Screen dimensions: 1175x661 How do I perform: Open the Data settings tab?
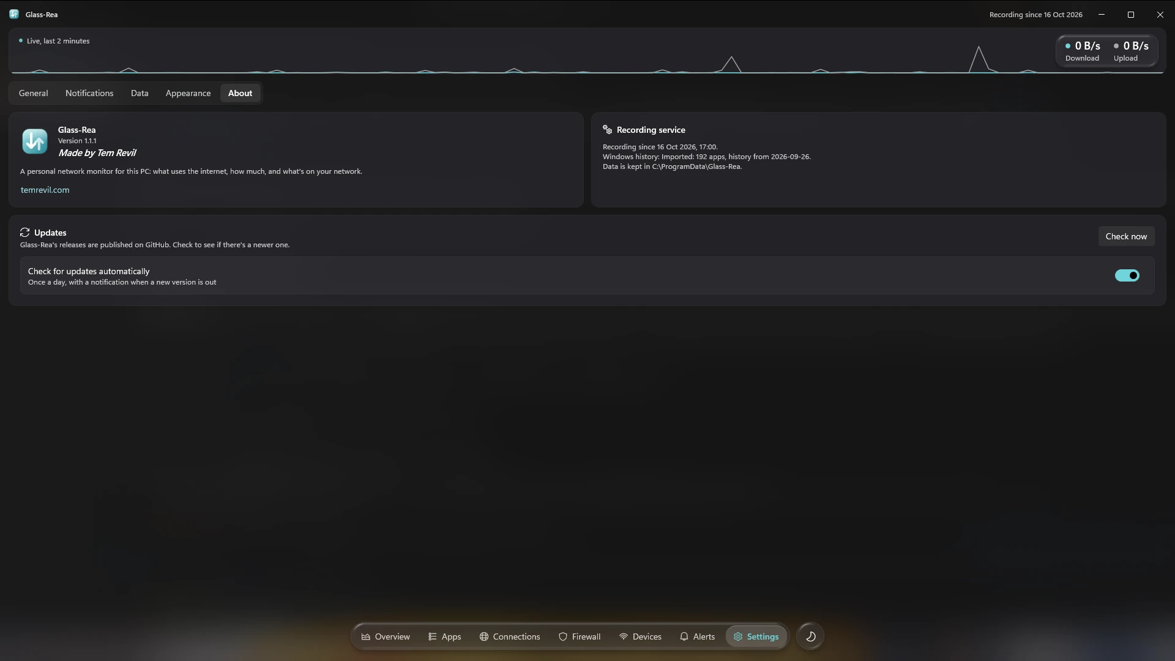tap(140, 93)
